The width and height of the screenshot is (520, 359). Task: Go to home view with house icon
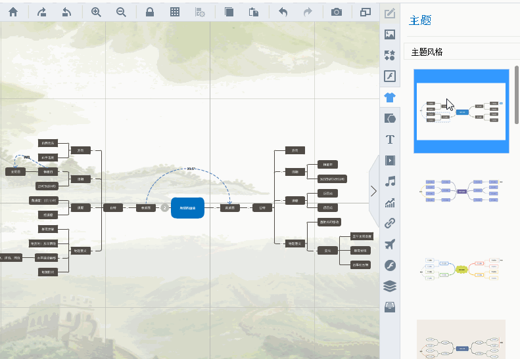coord(13,12)
